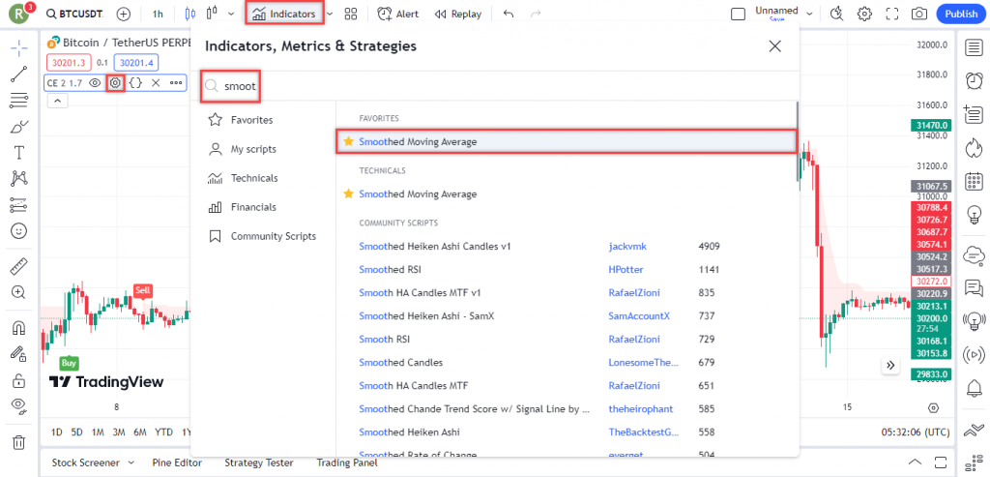The height and width of the screenshot is (477, 990).
Task: Select the text annotation tool
Action: 19,153
